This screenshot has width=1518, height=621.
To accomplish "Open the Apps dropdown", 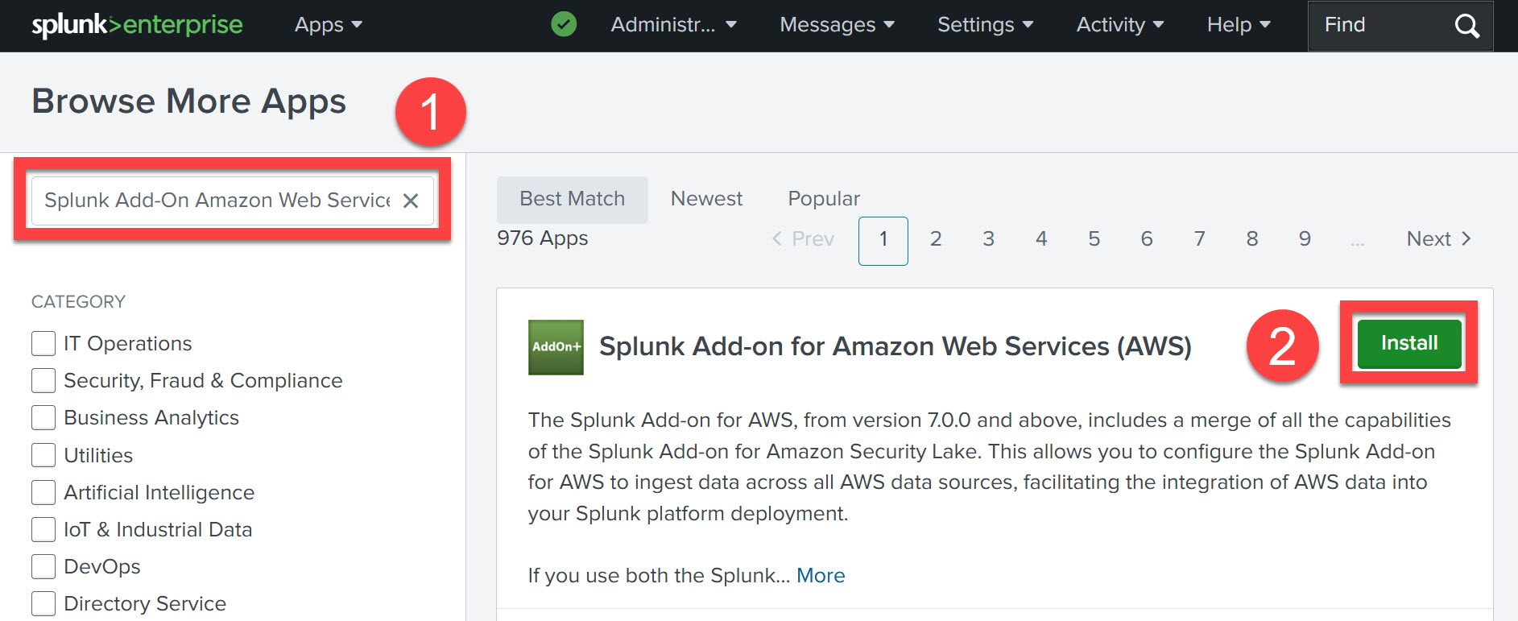I will coord(327,25).
